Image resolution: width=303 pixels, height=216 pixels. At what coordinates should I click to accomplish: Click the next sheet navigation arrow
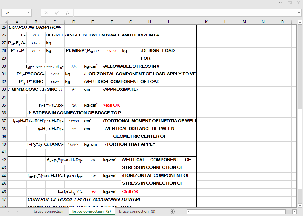coord(17,212)
